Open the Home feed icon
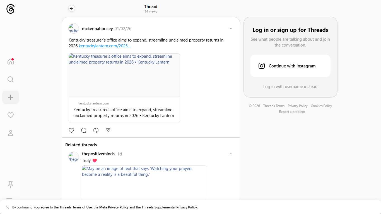 click(11, 62)
